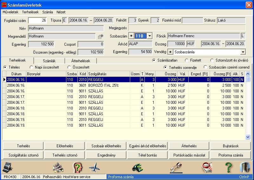Switch to the Átterhelések tab
The height and width of the screenshot is (180, 254).
point(81,61)
